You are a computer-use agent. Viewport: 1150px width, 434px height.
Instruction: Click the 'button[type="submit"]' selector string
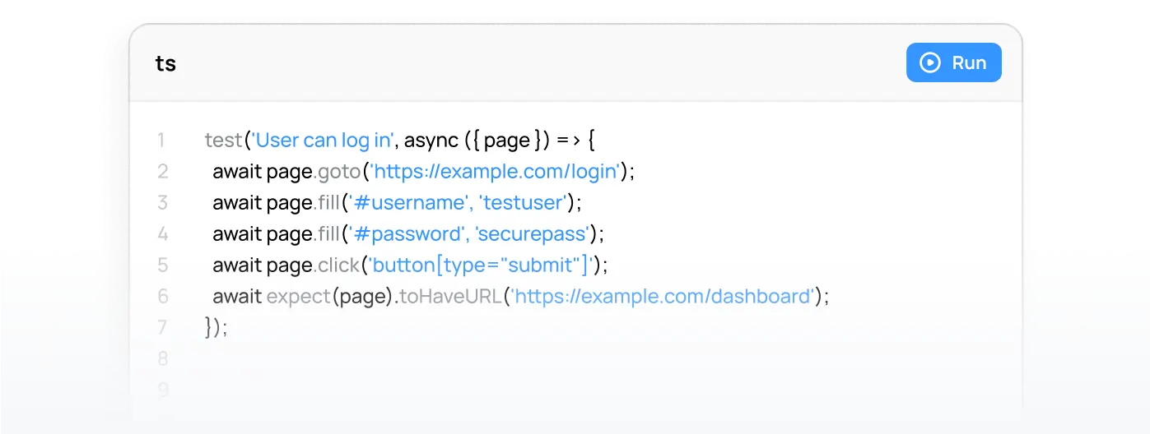[x=480, y=265]
